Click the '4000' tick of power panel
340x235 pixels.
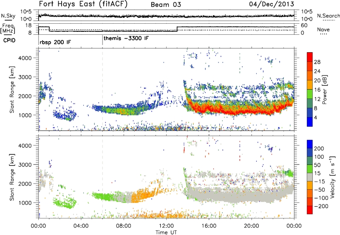pos(25,58)
